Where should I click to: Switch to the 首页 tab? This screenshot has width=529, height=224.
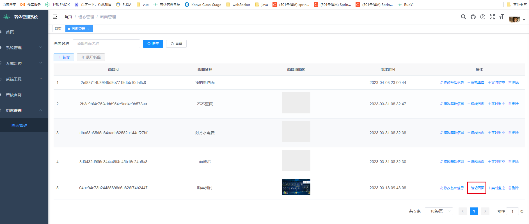pos(58,29)
